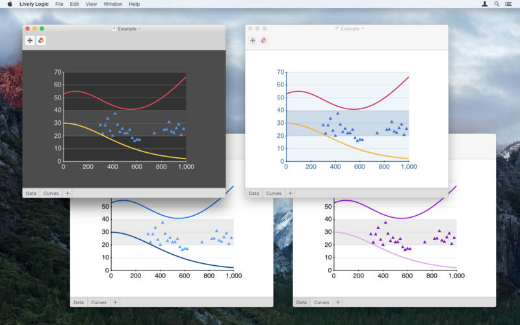Image resolution: width=520 pixels, height=325 pixels.
Task: Select Data tab in the blue chart window
Action: pyautogui.click(x=78, y=302)
